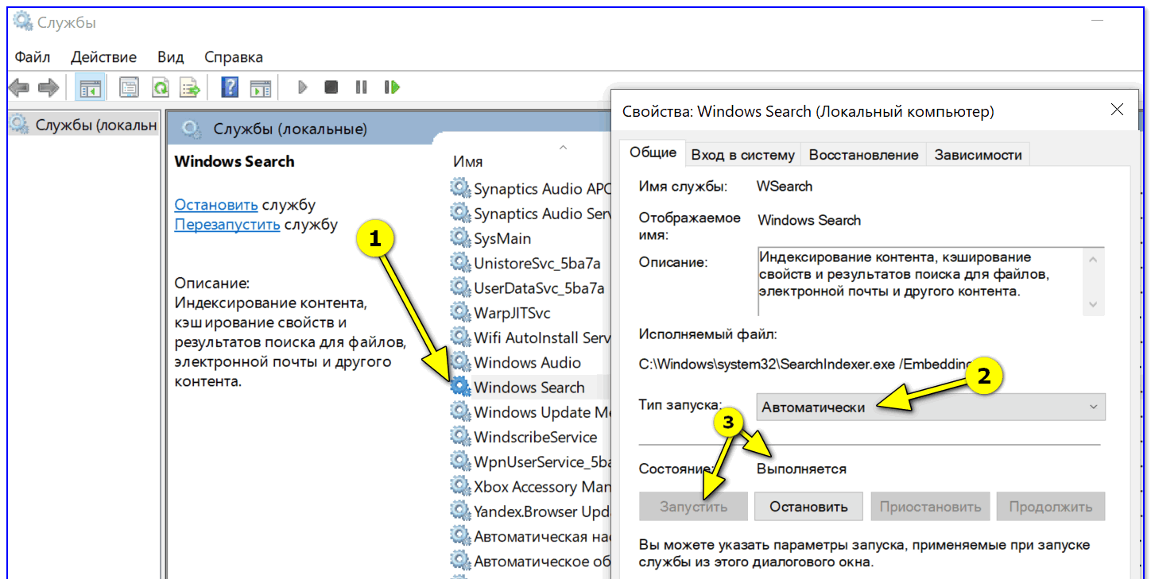
Task: Switch to the Общие tab
Action: click(x=653, y=152)
